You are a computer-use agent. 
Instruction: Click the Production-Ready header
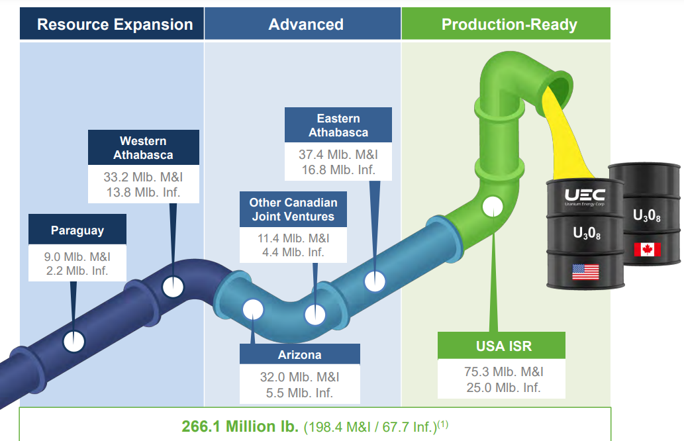coord(506,24)
